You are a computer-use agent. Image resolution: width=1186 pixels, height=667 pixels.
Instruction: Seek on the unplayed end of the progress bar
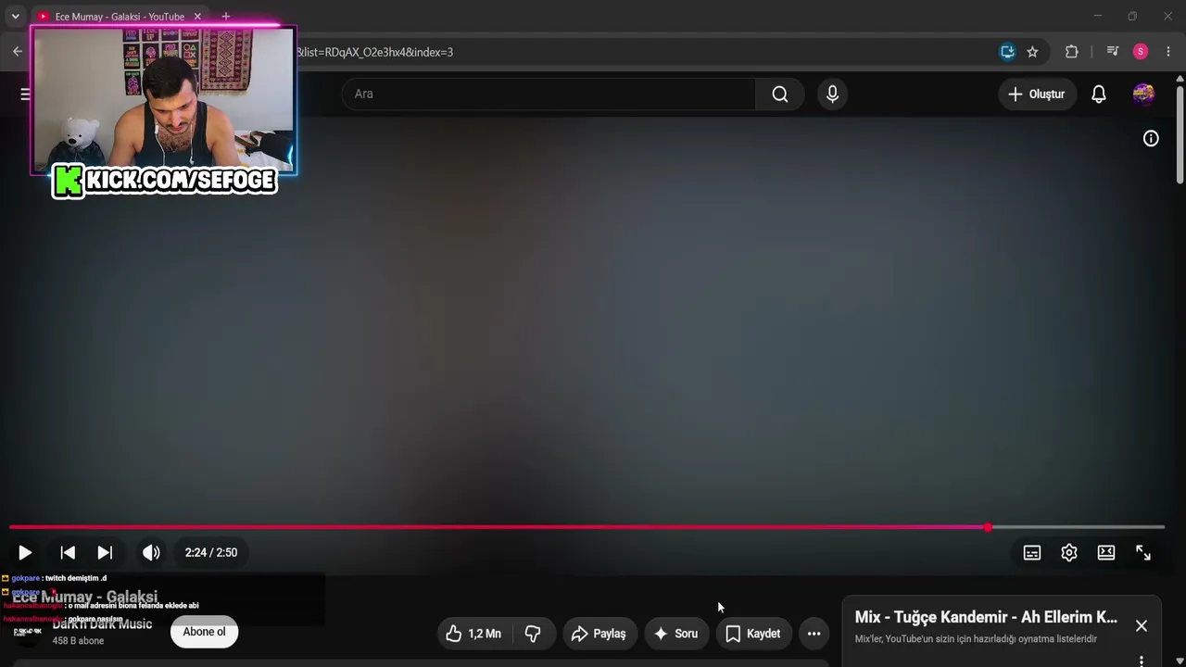pyautogui.click(x=1078, y=527)
